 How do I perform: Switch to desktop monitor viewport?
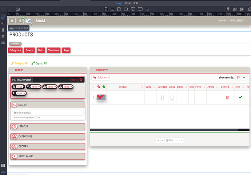[133, 9]
